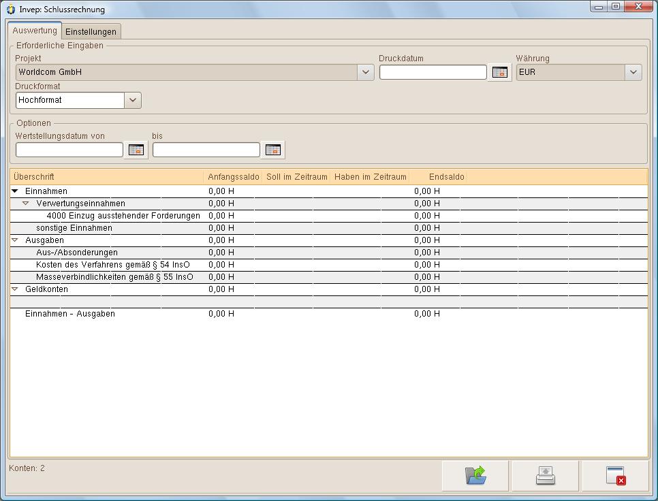Click the Endsaldo column header
The width and height of the screenshot is (658, 501).
tap(439, 177)
